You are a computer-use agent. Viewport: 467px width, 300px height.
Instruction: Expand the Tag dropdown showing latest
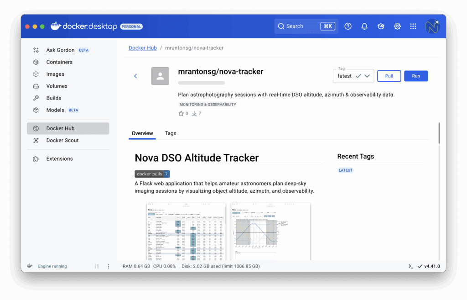pyautogui.click(x=353, y=76)
